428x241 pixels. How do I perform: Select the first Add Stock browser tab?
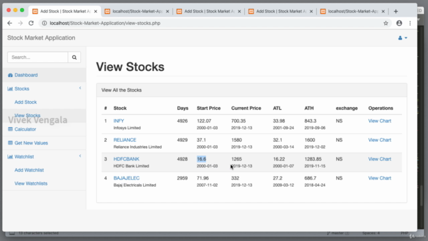coord(66,11)
